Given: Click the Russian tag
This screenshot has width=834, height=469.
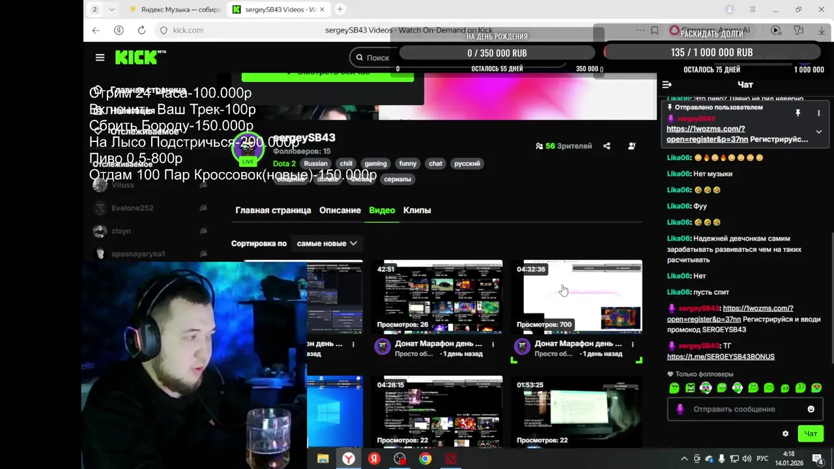Looking at the screenshot, I should pos(315,163).
